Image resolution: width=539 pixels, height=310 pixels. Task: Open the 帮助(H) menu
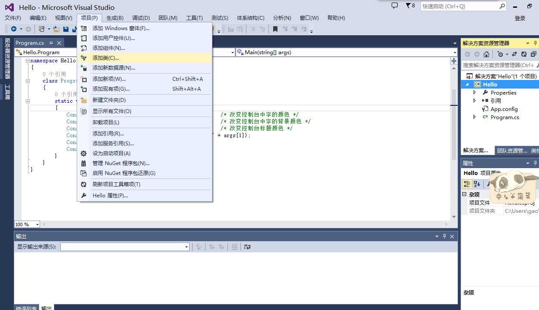pyautogui.click(x=336, y=18)
